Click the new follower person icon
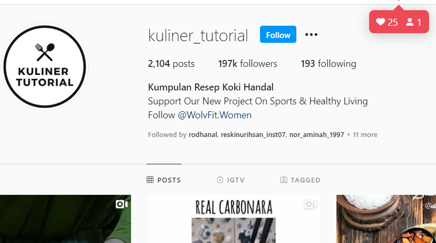436x243 pixels. coord(410,22)
